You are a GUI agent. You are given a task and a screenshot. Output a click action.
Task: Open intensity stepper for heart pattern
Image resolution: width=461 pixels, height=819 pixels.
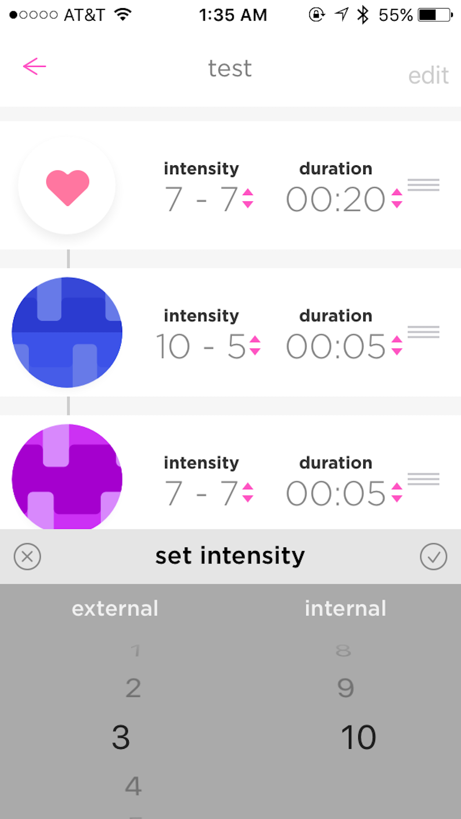[x=248, y=198]
